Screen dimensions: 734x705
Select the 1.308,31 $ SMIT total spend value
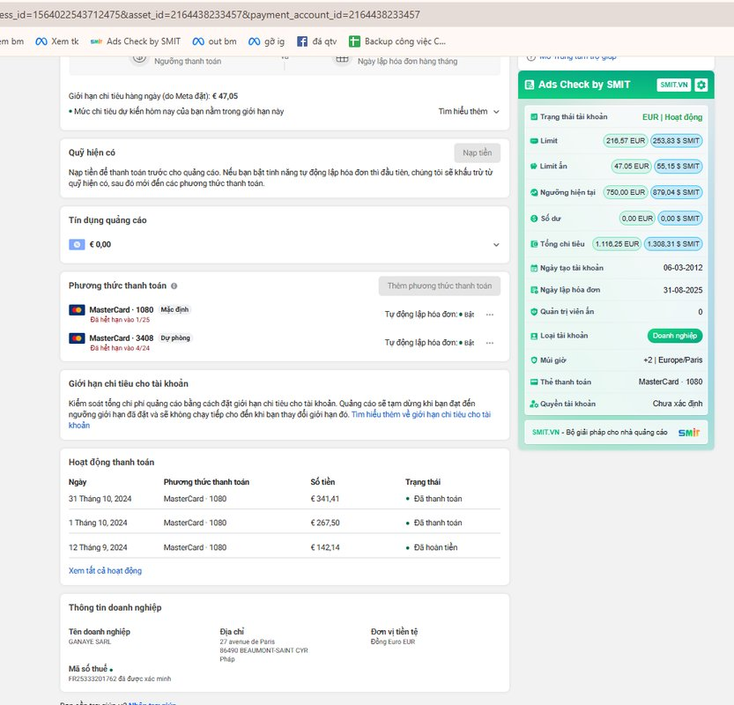coord(673,244)
